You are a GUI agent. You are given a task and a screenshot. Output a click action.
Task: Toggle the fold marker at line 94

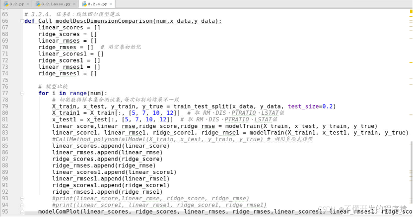pyautogui.click(x=22, y=205)
